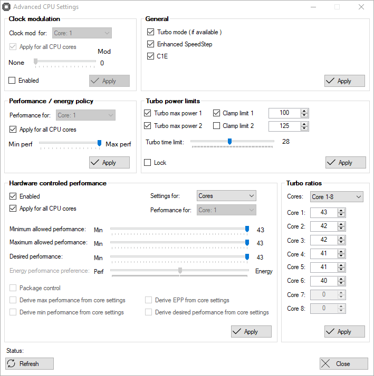Click the Refresh button with circular arrows

pos(30,363)
